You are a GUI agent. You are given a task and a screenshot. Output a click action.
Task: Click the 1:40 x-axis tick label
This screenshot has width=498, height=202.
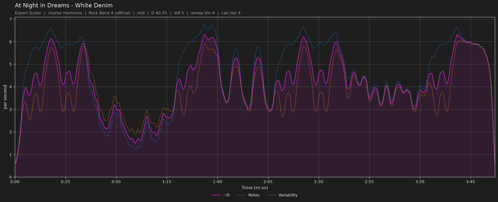[217, 182]
